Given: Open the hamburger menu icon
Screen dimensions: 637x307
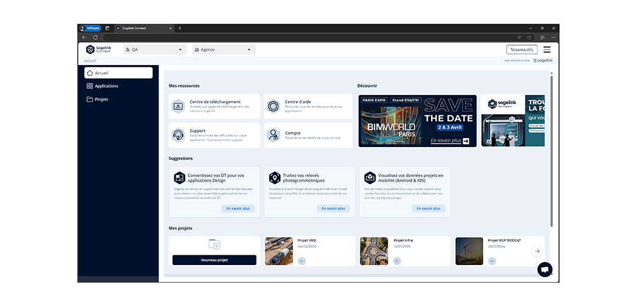Looking at the screenshot, I should click(547, 50).
